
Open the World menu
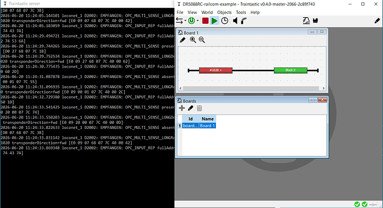coord(207,12)
